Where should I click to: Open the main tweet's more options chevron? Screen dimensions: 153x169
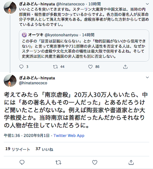pyautogui.click(x=147, y=77)
